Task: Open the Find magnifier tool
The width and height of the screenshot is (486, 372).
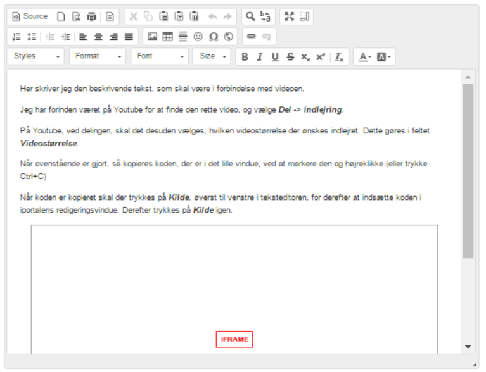Action: point(250,16)
